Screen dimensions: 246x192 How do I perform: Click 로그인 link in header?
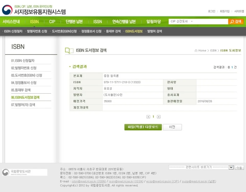pyautogui.click(x=211, y=11)
